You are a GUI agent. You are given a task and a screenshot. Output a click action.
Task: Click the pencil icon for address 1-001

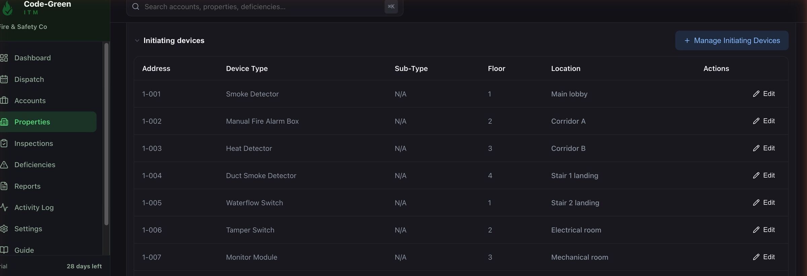[x=756, y=94]
